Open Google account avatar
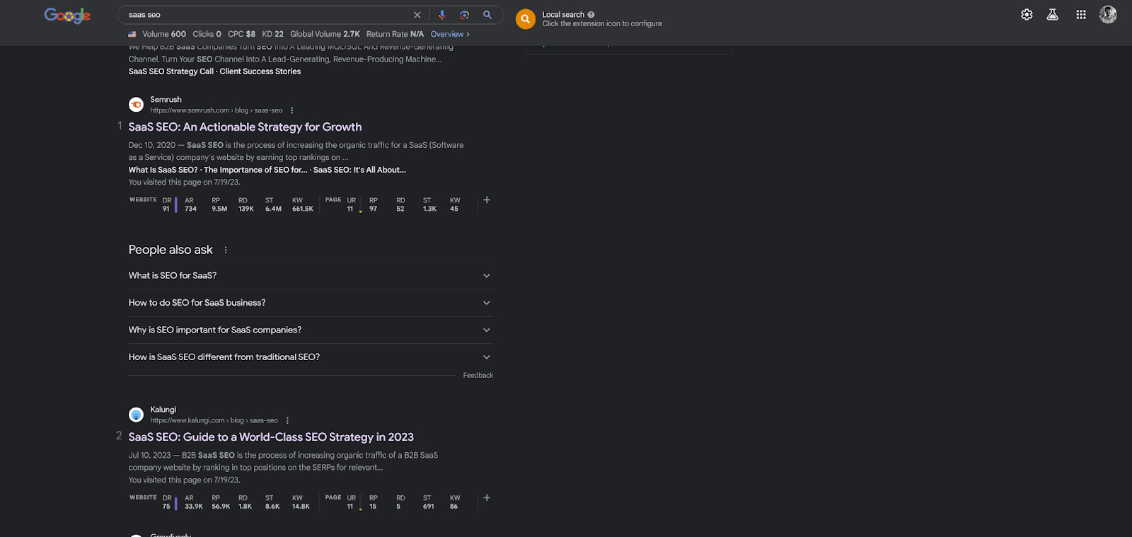Image resolution: width=1132 pixels, height=537 pixels. (1108, 15)
